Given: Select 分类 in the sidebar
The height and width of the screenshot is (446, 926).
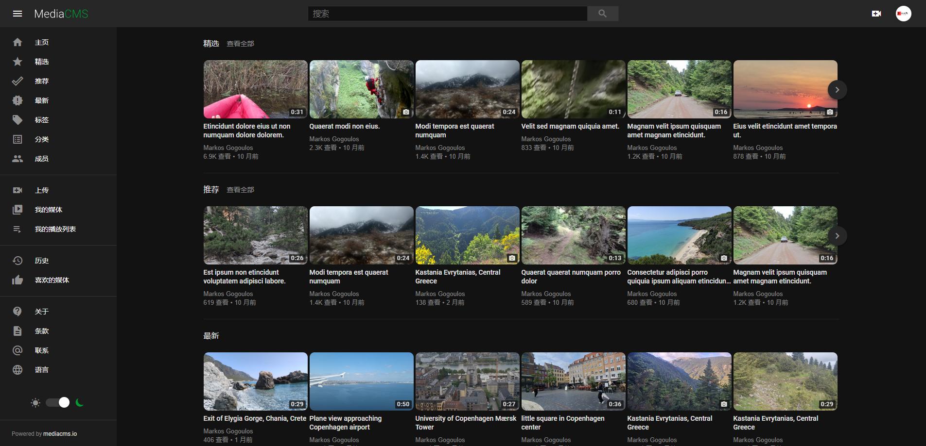Looking at the screenshot, I should tap(42, 139).
